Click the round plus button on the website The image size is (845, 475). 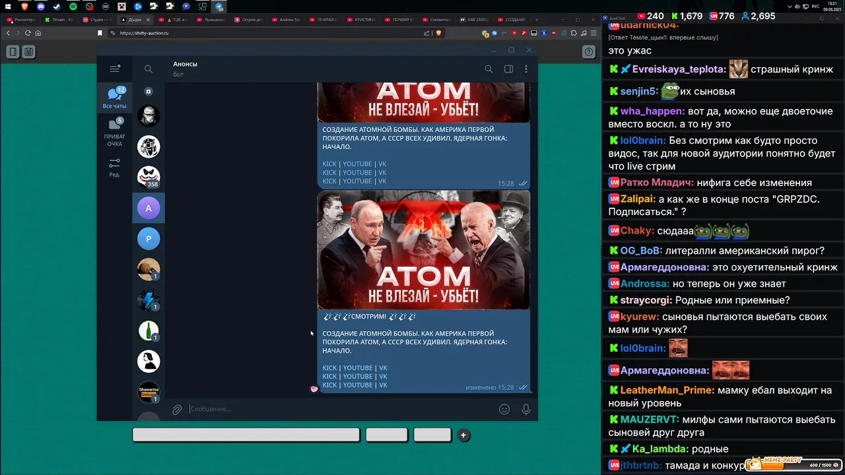coord(463,435)
